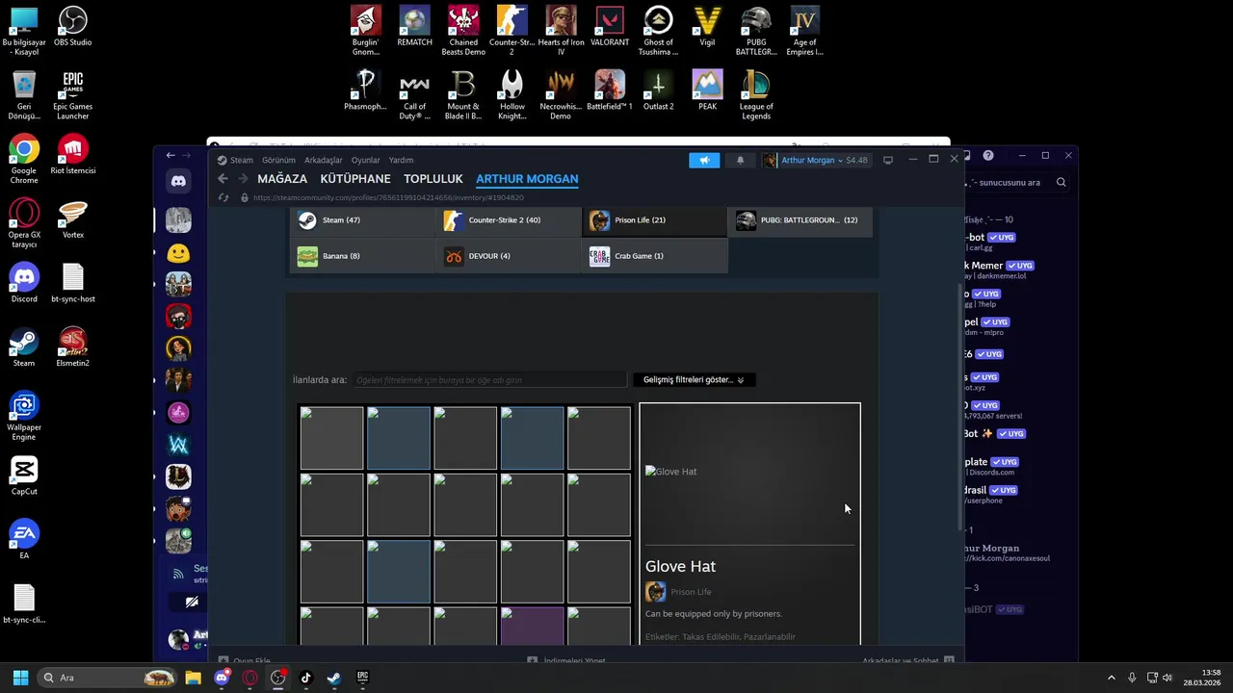Open Epic Games from the taskbar

coord(362,678)
